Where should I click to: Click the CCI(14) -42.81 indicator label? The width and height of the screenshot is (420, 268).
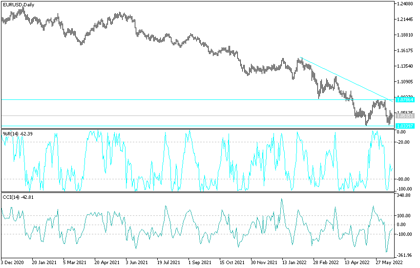click(18, 197)
